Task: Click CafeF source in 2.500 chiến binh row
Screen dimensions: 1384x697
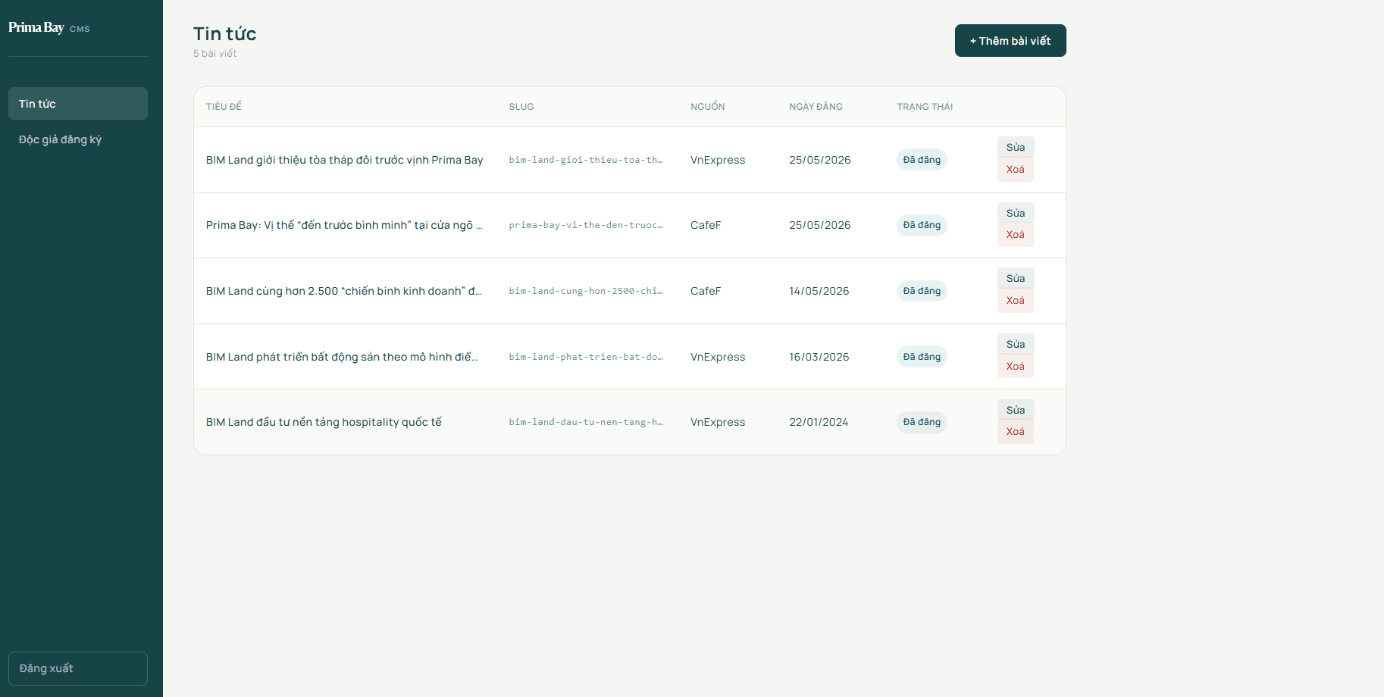Action: click(706, 291)
